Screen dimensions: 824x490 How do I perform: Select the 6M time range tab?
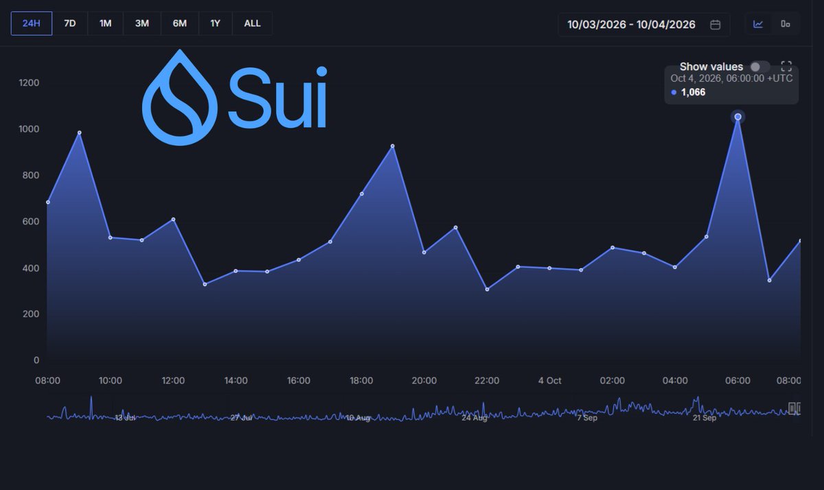click(x=179, y=23)
